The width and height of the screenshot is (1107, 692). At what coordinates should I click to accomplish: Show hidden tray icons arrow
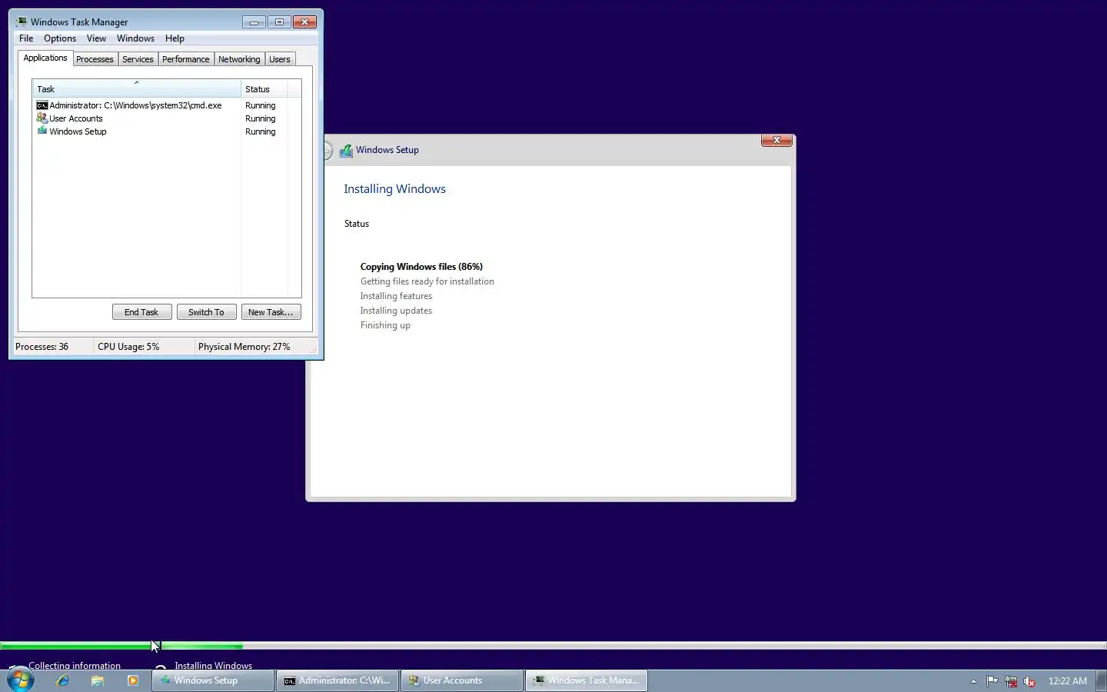973,680
